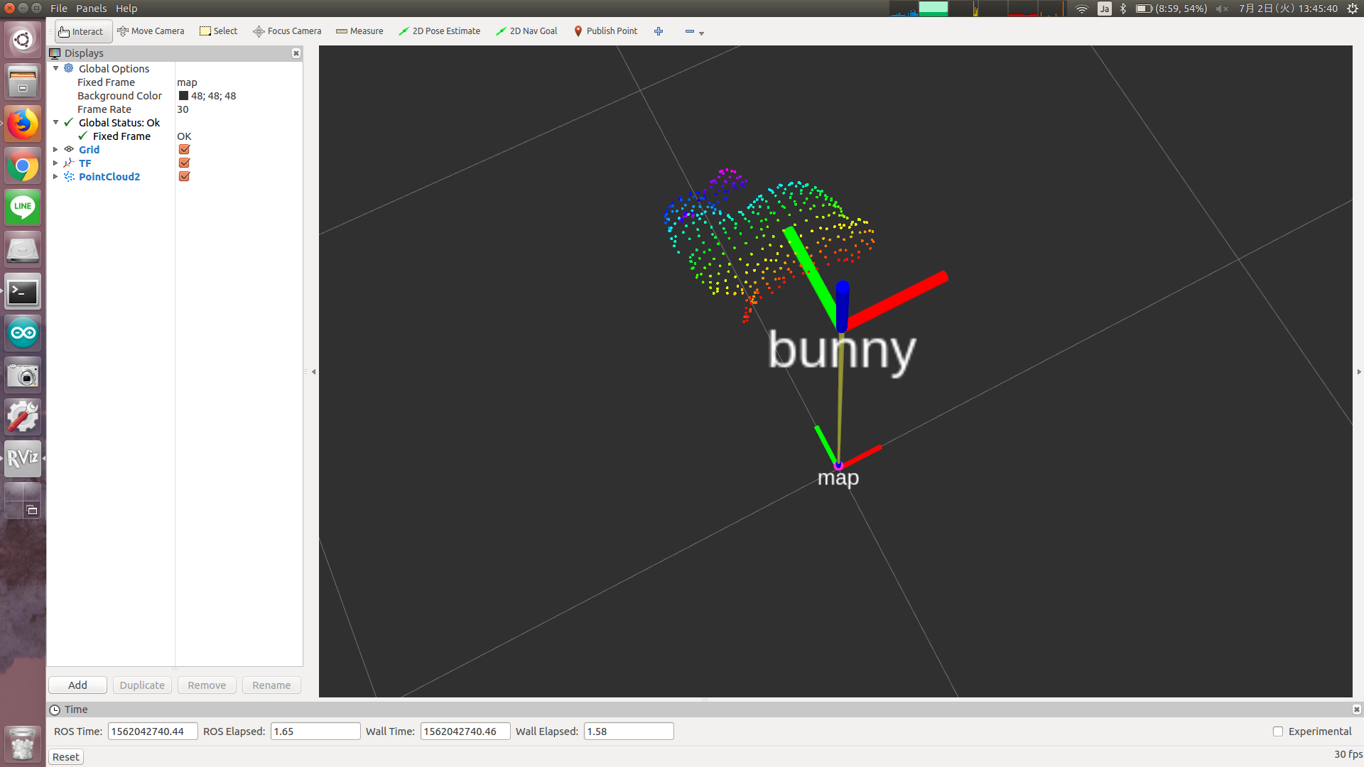
Task: Select the Frame Rate value 30
Action: click(x=183, y=109)
